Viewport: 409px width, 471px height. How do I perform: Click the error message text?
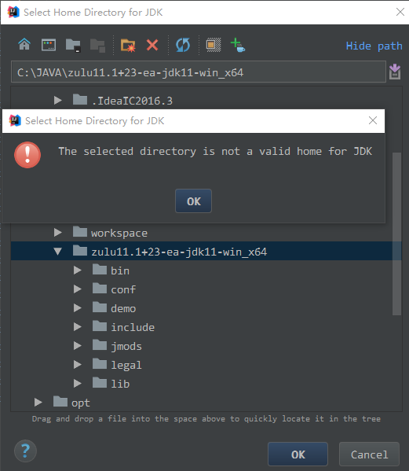(215, 151)
